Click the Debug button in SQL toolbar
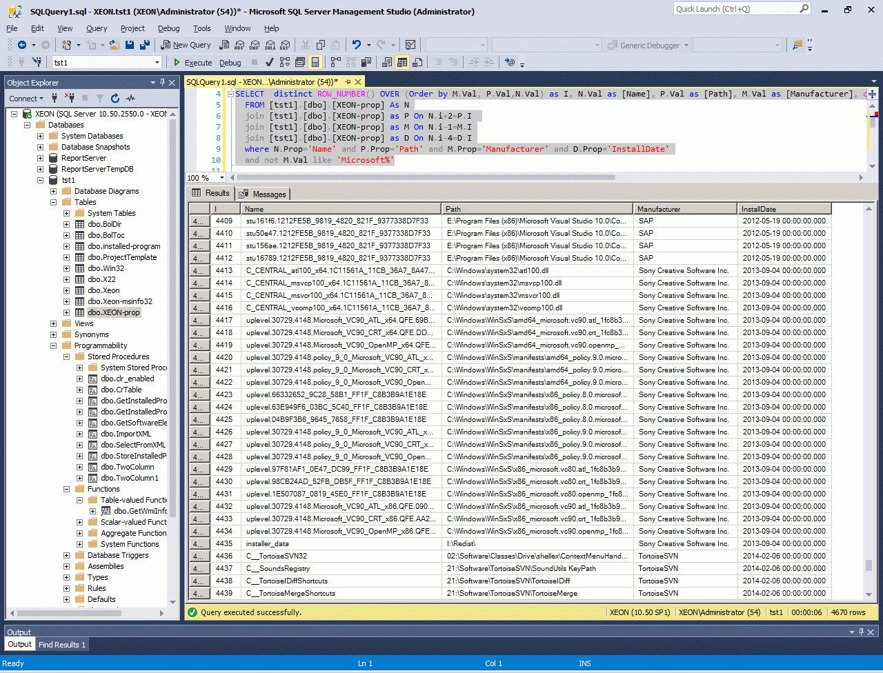Screen dimensions: 883x673 (x=230, y=62)
